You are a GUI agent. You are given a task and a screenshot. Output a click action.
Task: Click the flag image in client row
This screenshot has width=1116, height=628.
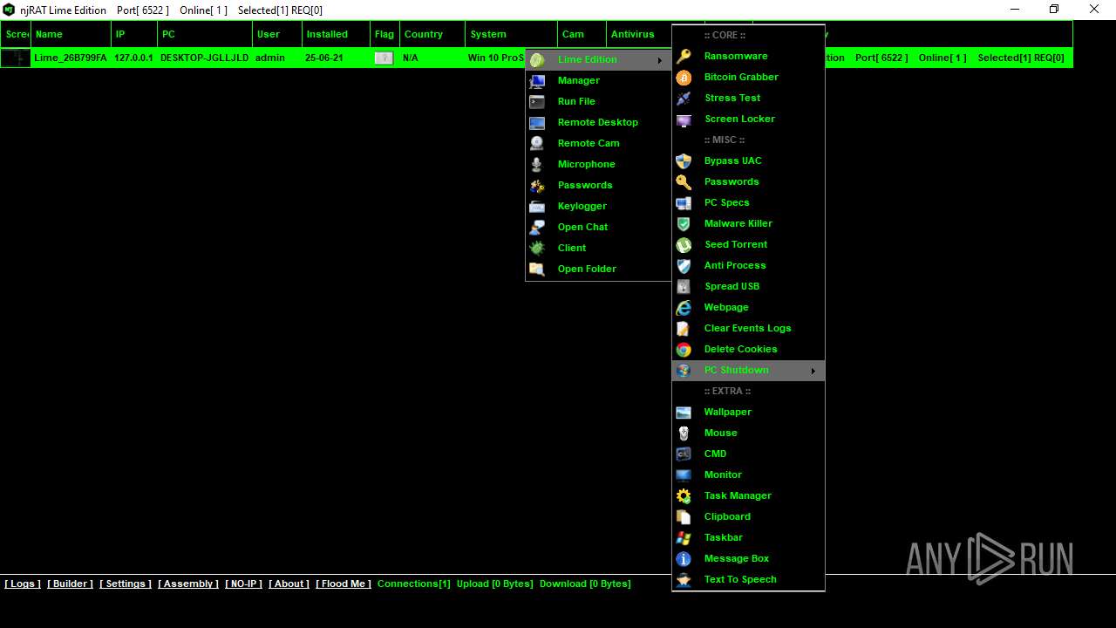click(x=384, y=58)
